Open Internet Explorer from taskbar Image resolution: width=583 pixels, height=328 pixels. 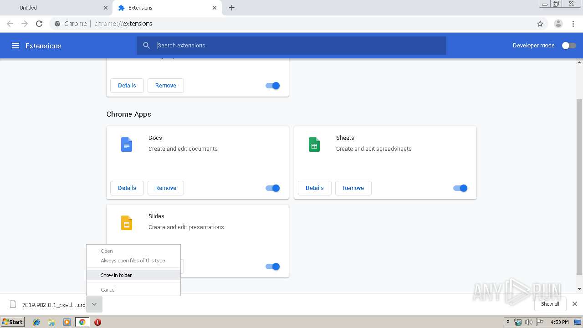[x=36, y=322]
